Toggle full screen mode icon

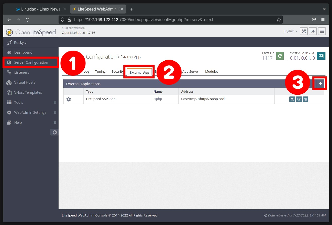pos(304,31)
